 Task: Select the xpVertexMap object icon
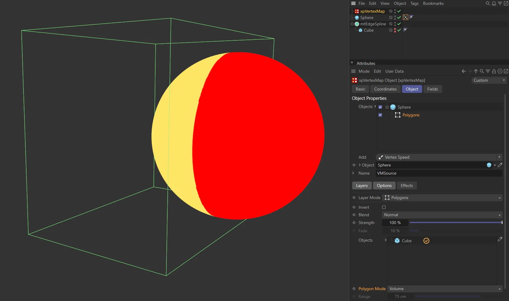coord(357,11)
